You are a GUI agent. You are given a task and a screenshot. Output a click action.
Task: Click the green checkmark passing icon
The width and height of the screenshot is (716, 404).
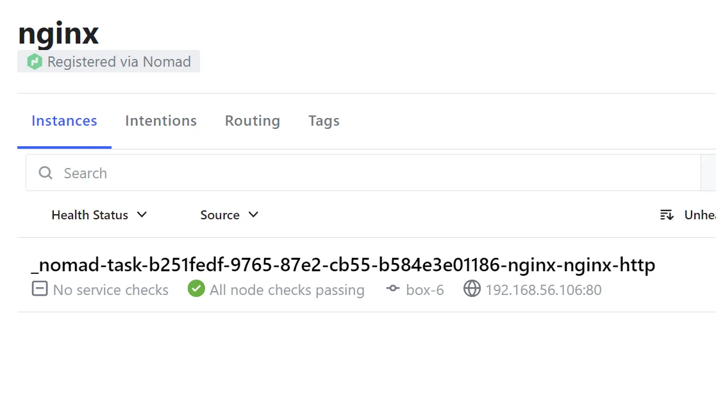196,289
